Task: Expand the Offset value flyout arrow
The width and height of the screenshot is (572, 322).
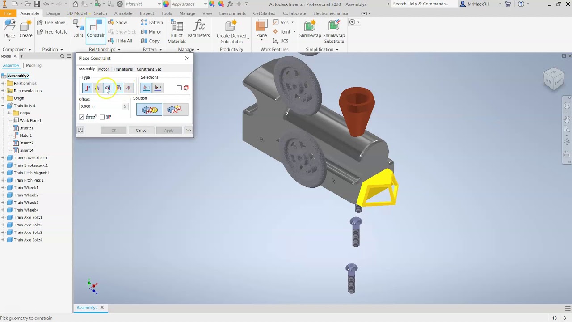Action: pyautogui.click(x=125, y=106)
